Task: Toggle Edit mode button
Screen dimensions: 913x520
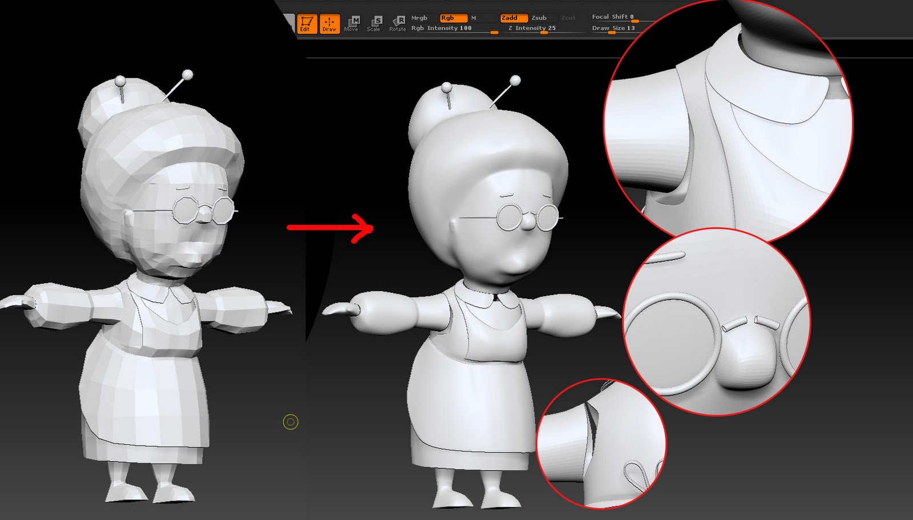Action: [306, 23]
